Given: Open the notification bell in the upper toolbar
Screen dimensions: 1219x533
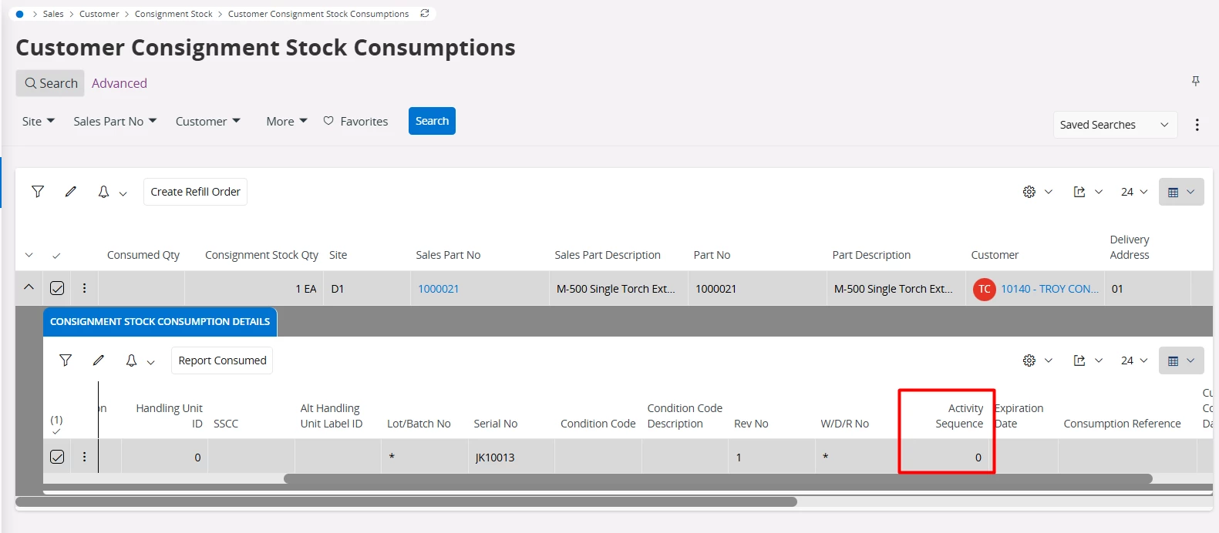Looking at the screenshot, I should 104,192.
